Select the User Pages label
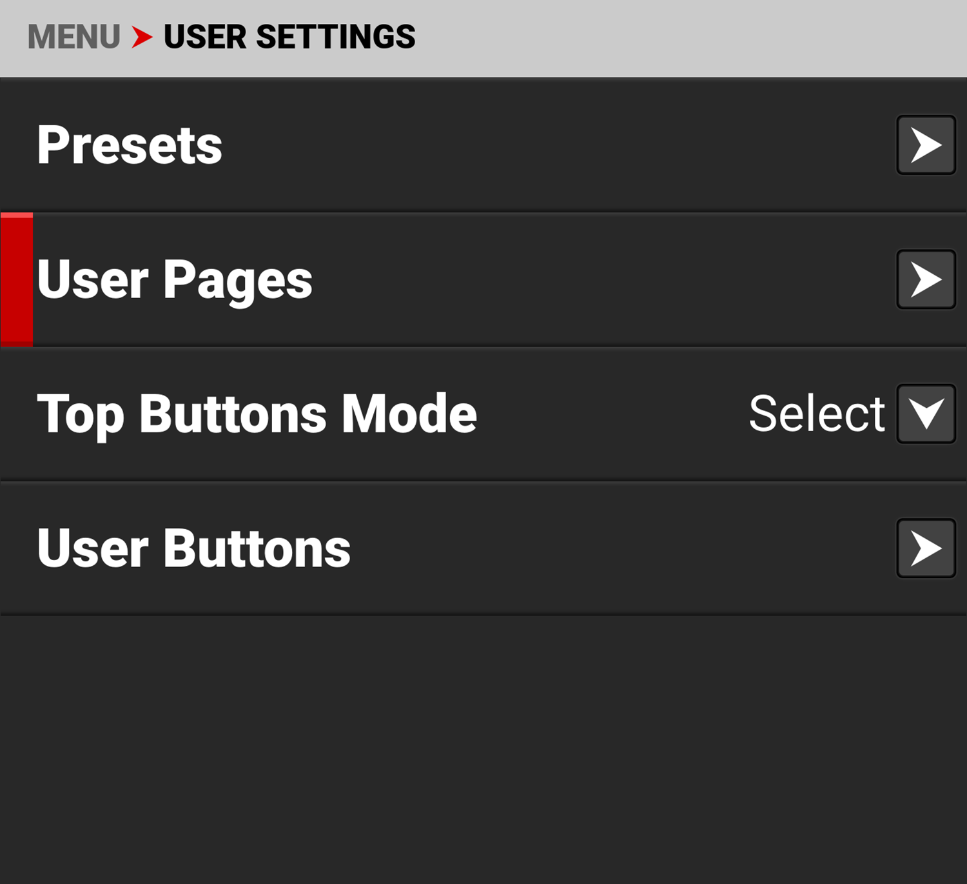This screenshot has width=967, height=884. (x=175, y=279)
